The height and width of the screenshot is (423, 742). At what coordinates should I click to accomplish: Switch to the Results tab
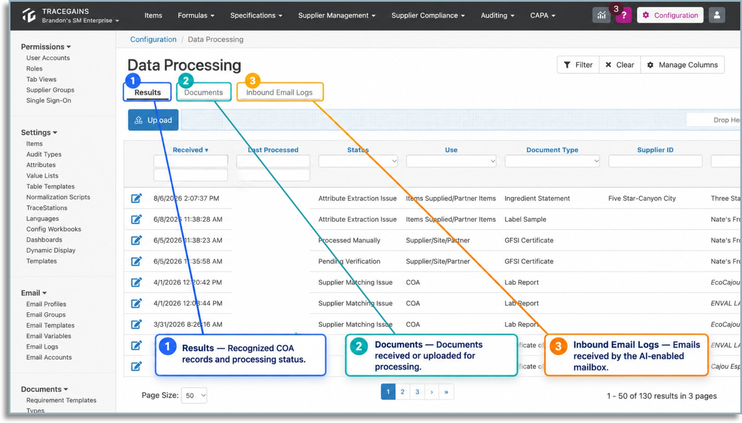pos(147,92)
